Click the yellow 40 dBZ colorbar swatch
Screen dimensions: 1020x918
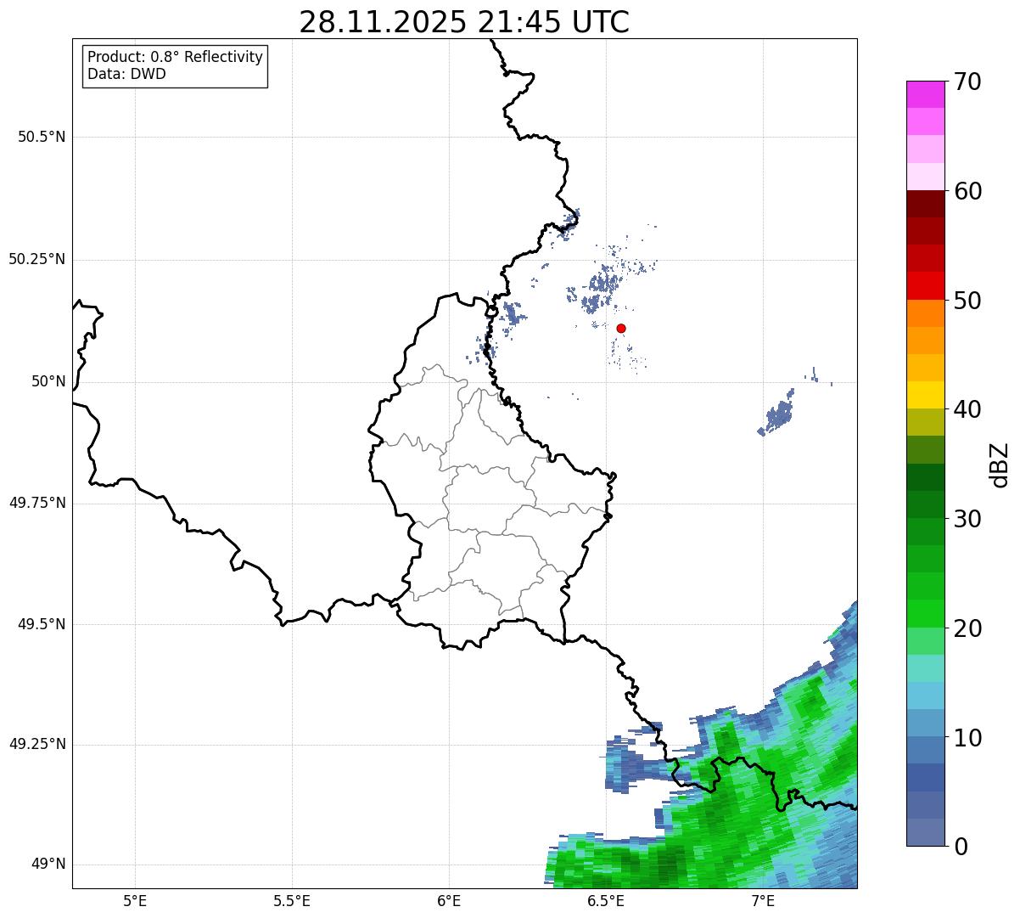pos(925,395)
